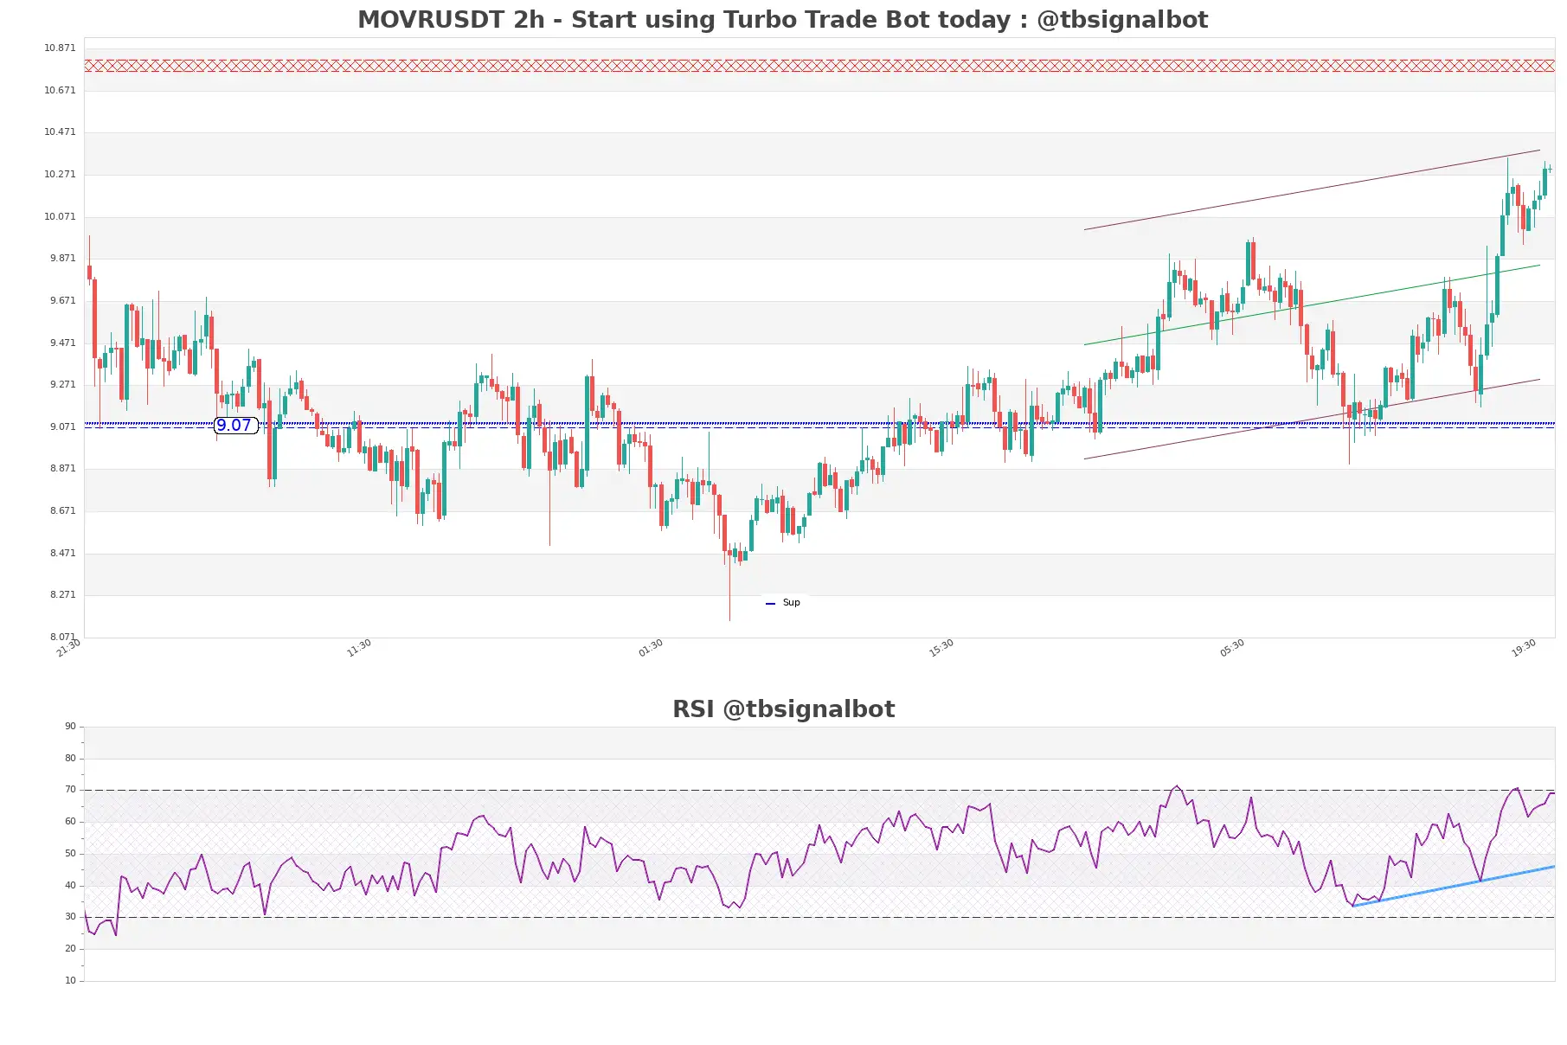Click the 10.871 price axis label
The height and width of the screenshot is (1045, 1567).
pos(60,48)
